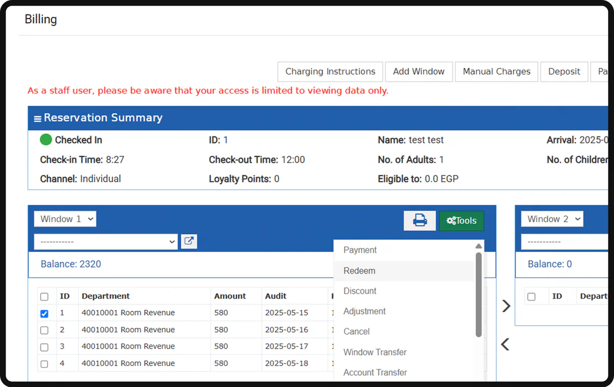Image resolution: width=614 pixels, height=387 pixels.
Task: Expand the dashed placeholder dropdown in Window 1
Action: (106, 241)
